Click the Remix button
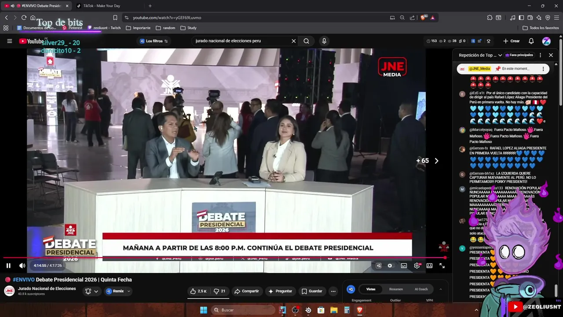Image resolution: width=563 pixels, height=317 pixels. (x=115, y=291)
